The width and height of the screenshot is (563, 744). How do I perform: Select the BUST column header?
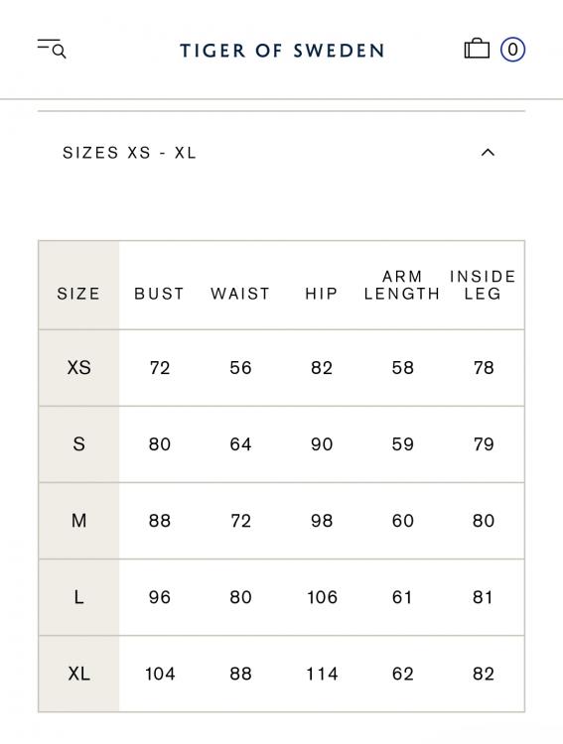[159, 294]
